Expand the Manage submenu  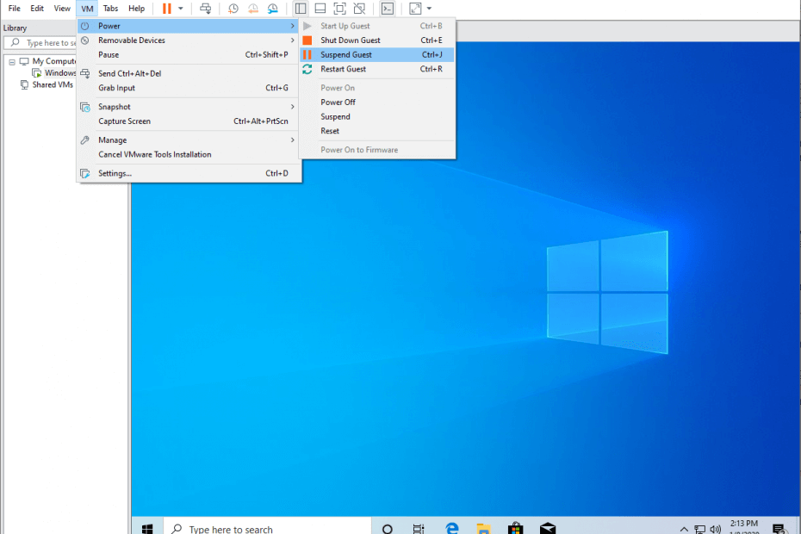pyautogui.click(x=189, y=140)
